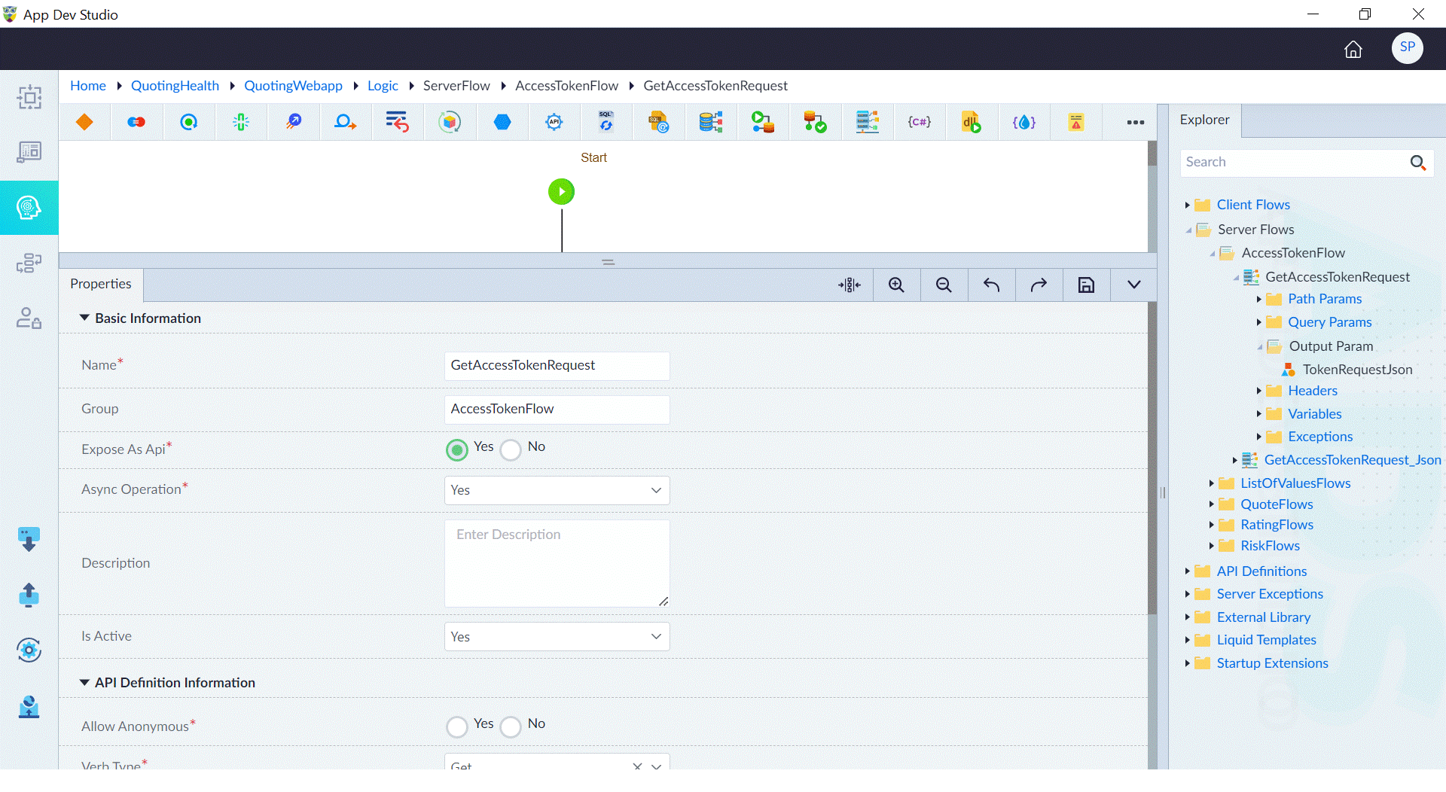This screenshot has width=1446, height=792.
Task: Set Expose As Api to No
Action: coord(511,449)
